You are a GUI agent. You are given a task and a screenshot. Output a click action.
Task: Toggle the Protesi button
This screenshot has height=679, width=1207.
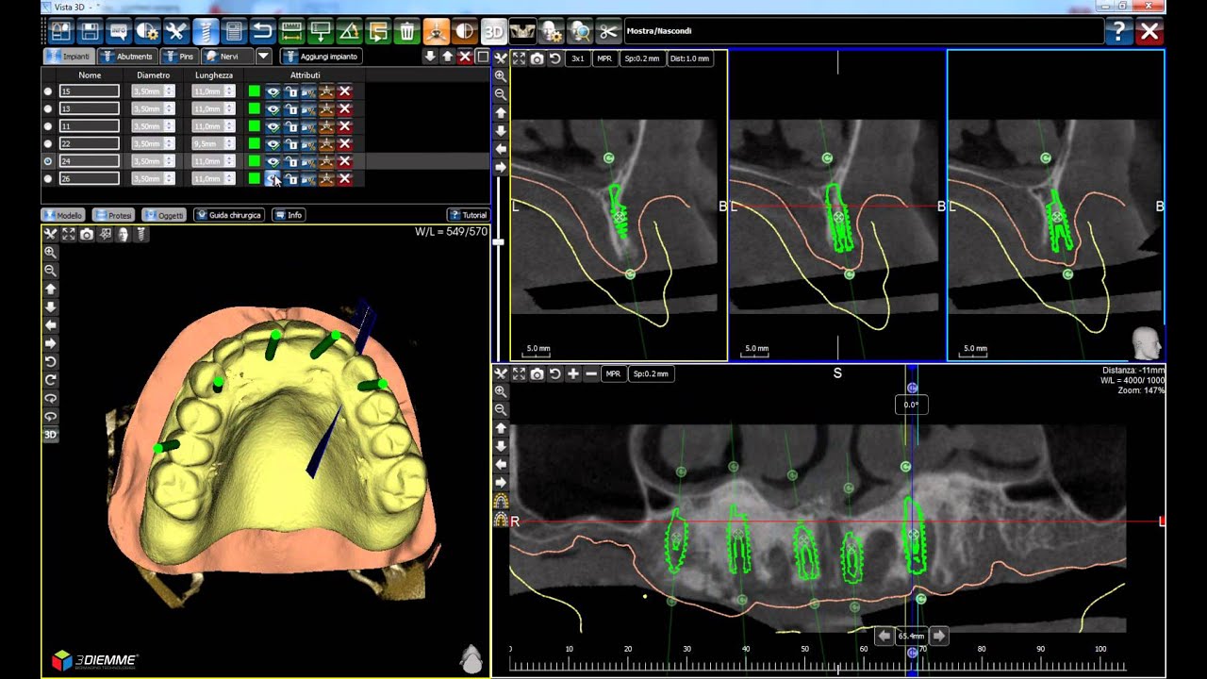[114, 215]
